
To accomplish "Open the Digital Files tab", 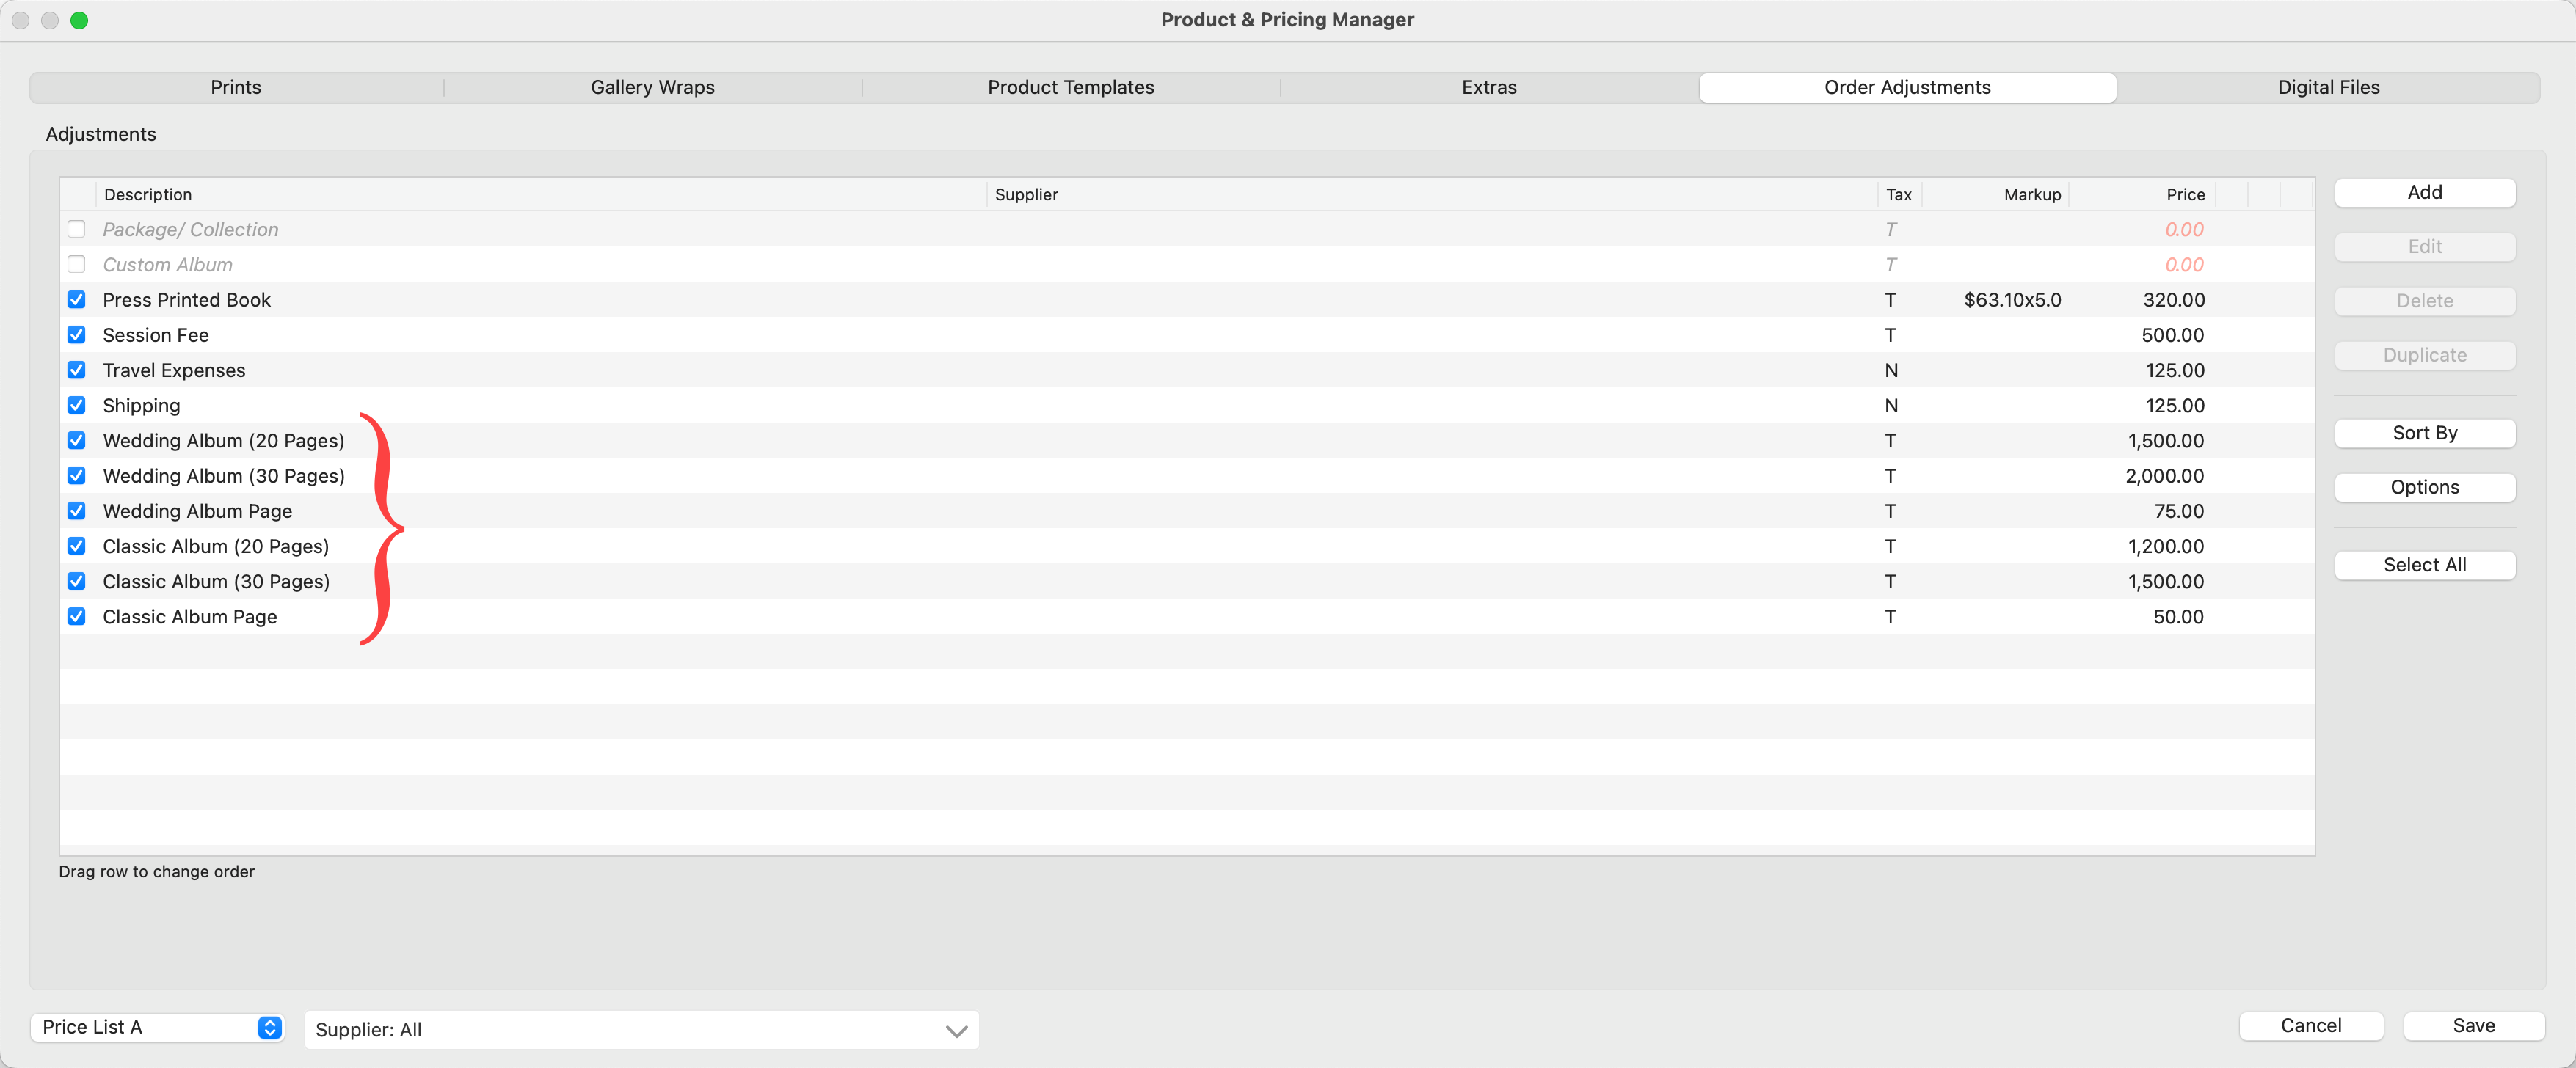I will 2327,87.
